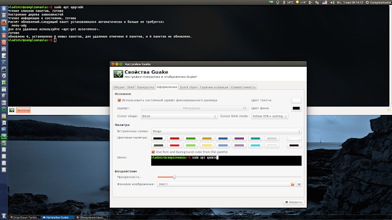Switch to the Quick Open tab
The height and width of the screenshot is (220, 392).
pos(189,87)
